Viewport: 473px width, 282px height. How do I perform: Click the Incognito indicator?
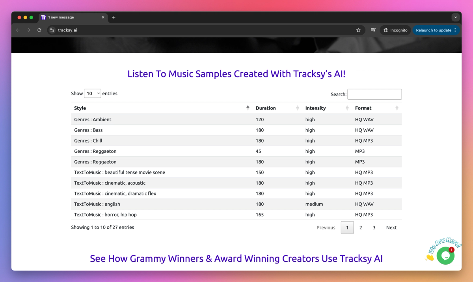click(395, 30)
